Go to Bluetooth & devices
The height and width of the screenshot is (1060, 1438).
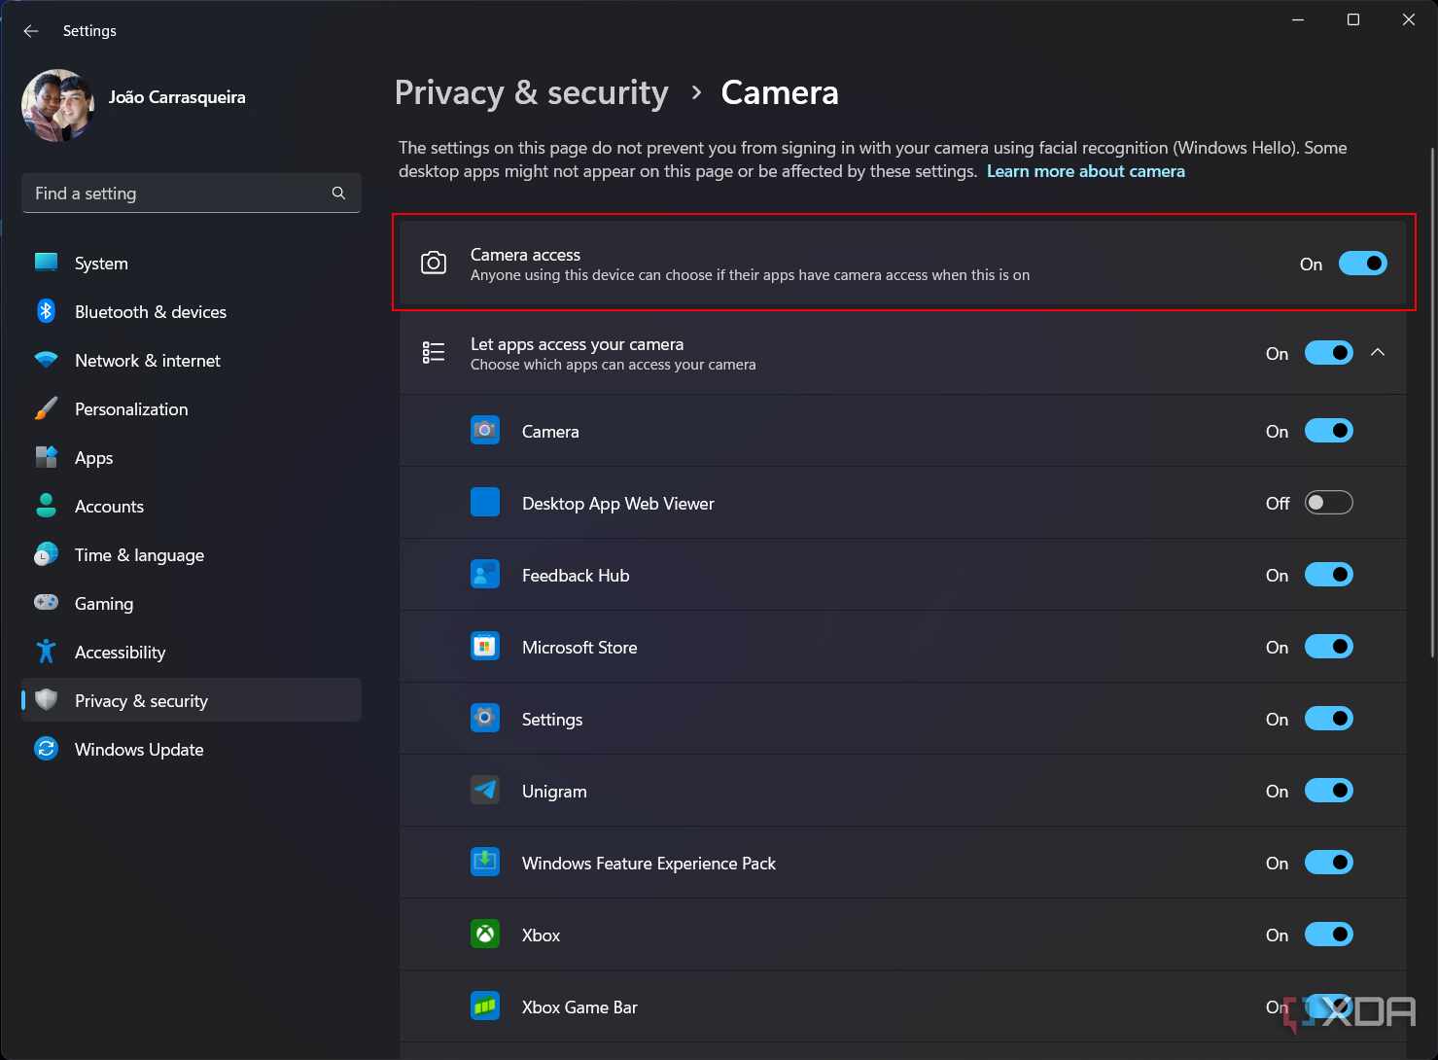tap(192, 311)
